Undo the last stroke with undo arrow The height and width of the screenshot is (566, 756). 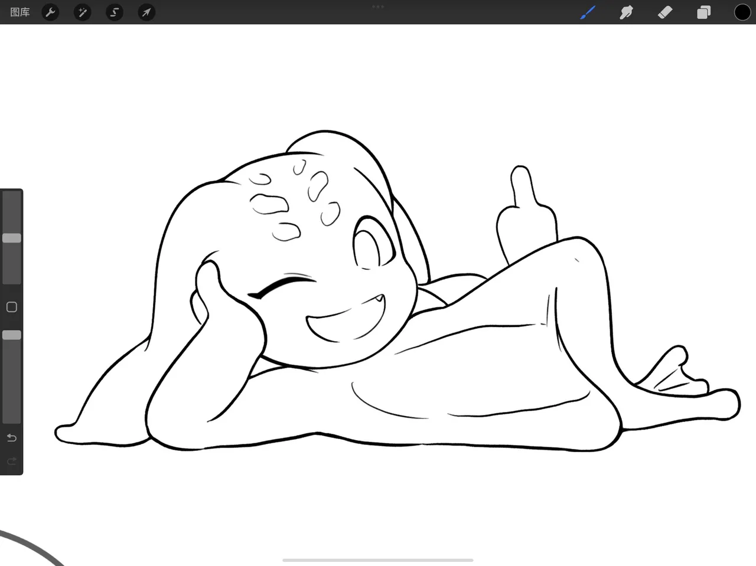coord(12,438)
